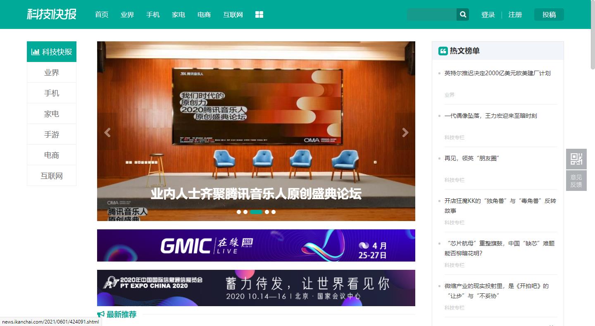Select 手机 in the left sidebar
This screenshot has height=326, width=595.
[52, 93]
